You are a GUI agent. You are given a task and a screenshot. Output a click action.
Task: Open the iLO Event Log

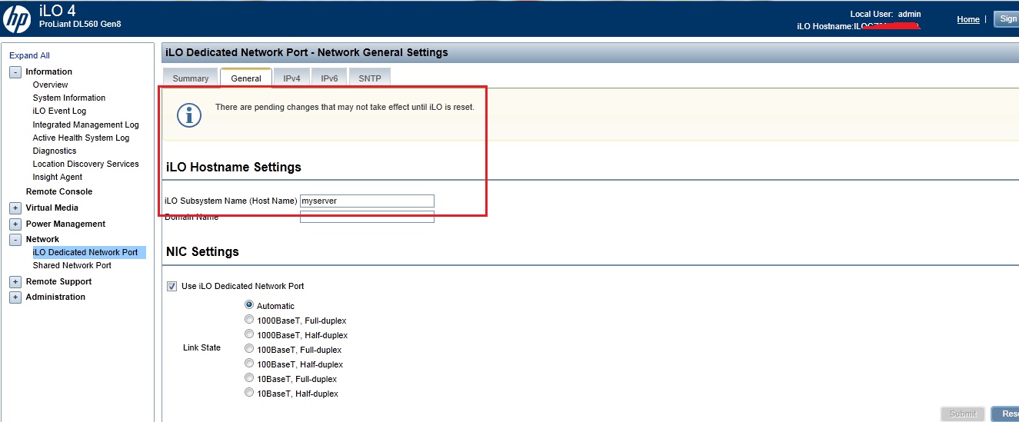pos(59,111)
